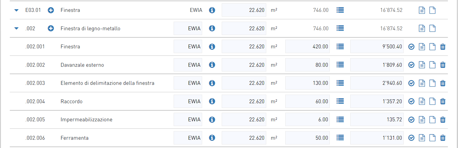Delete the Ferramenta row with trash icon

[443, 138]
